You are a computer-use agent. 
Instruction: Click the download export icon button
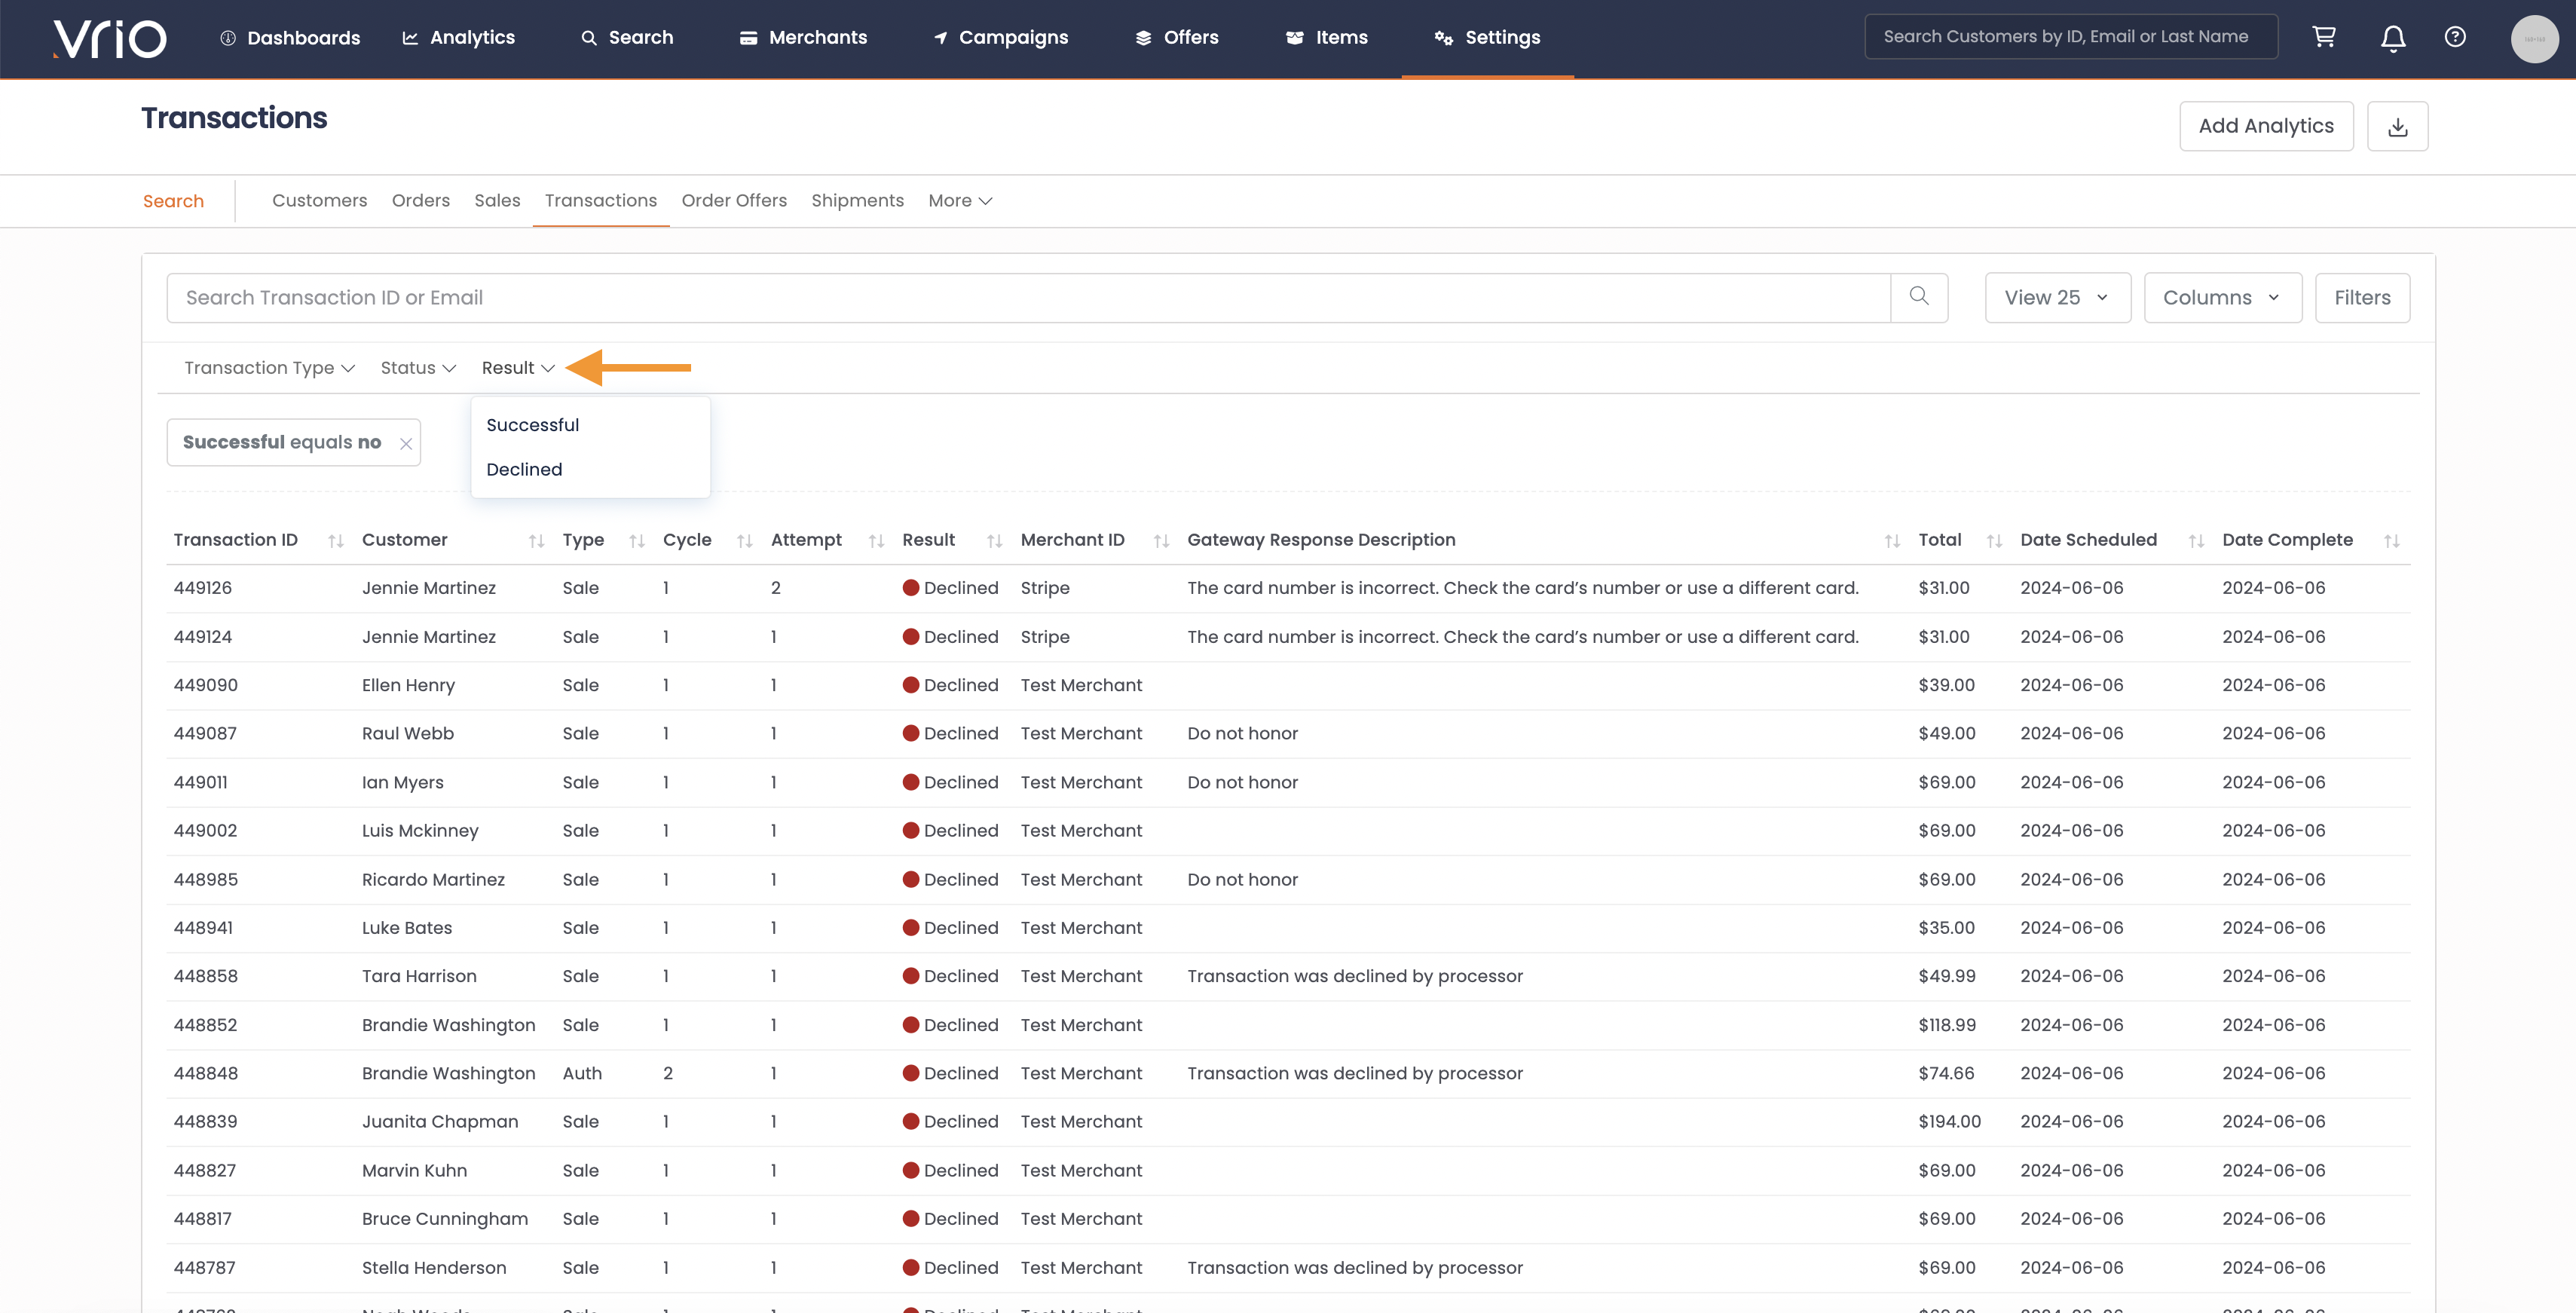pyautogui.click(x=2397, y=126)
